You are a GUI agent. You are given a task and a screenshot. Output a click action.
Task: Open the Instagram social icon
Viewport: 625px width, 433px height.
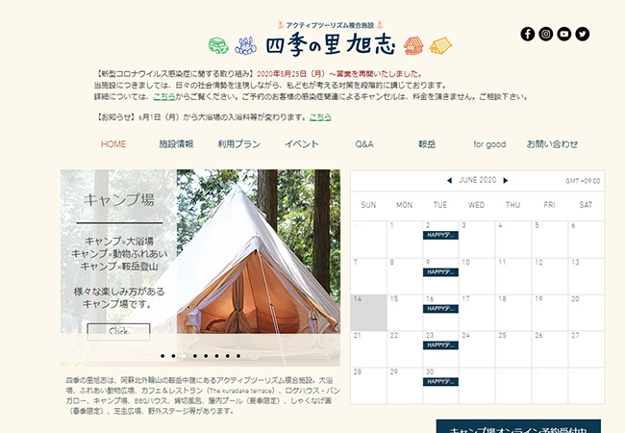click(x=545, y=34)
